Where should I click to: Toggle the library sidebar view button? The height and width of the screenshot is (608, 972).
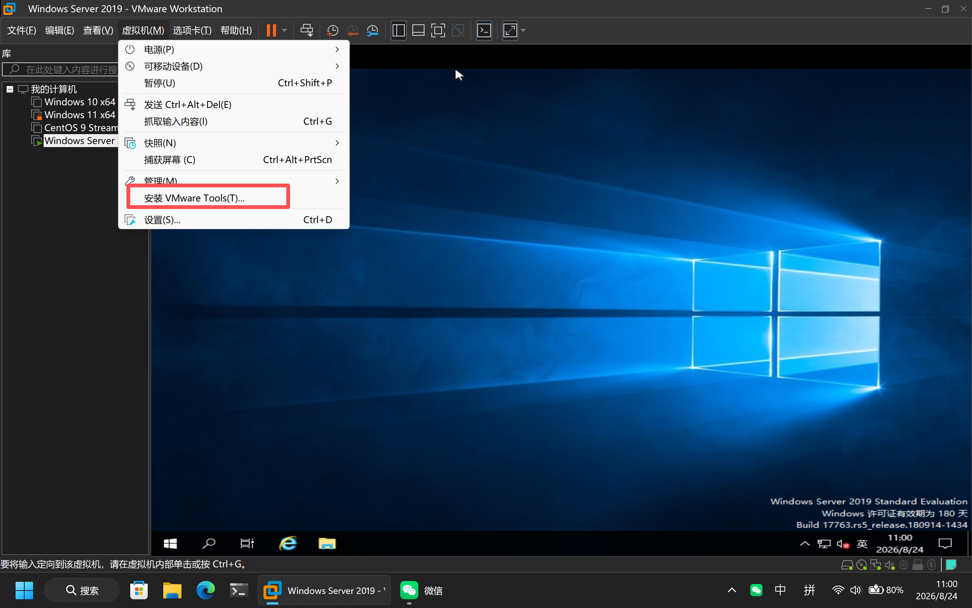pos(398,30)
